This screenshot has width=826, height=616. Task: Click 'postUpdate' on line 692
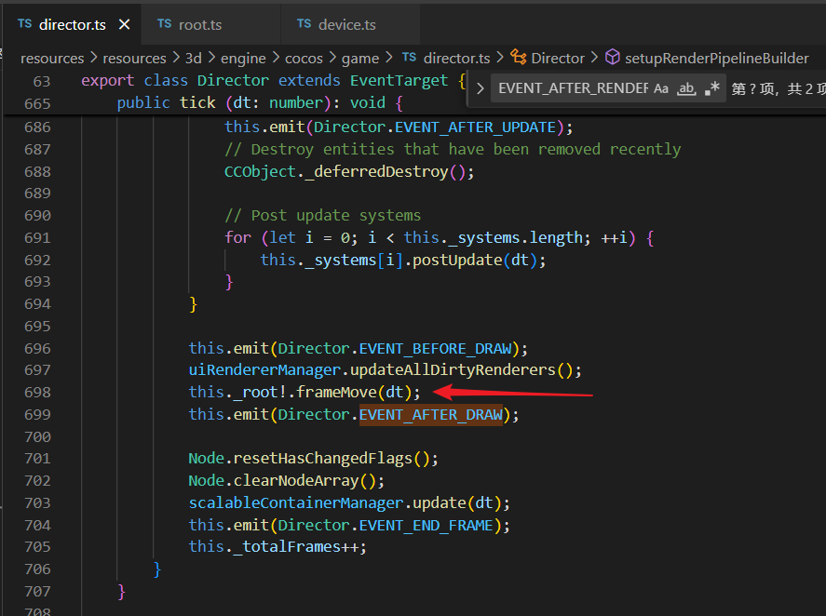(457, 261)
